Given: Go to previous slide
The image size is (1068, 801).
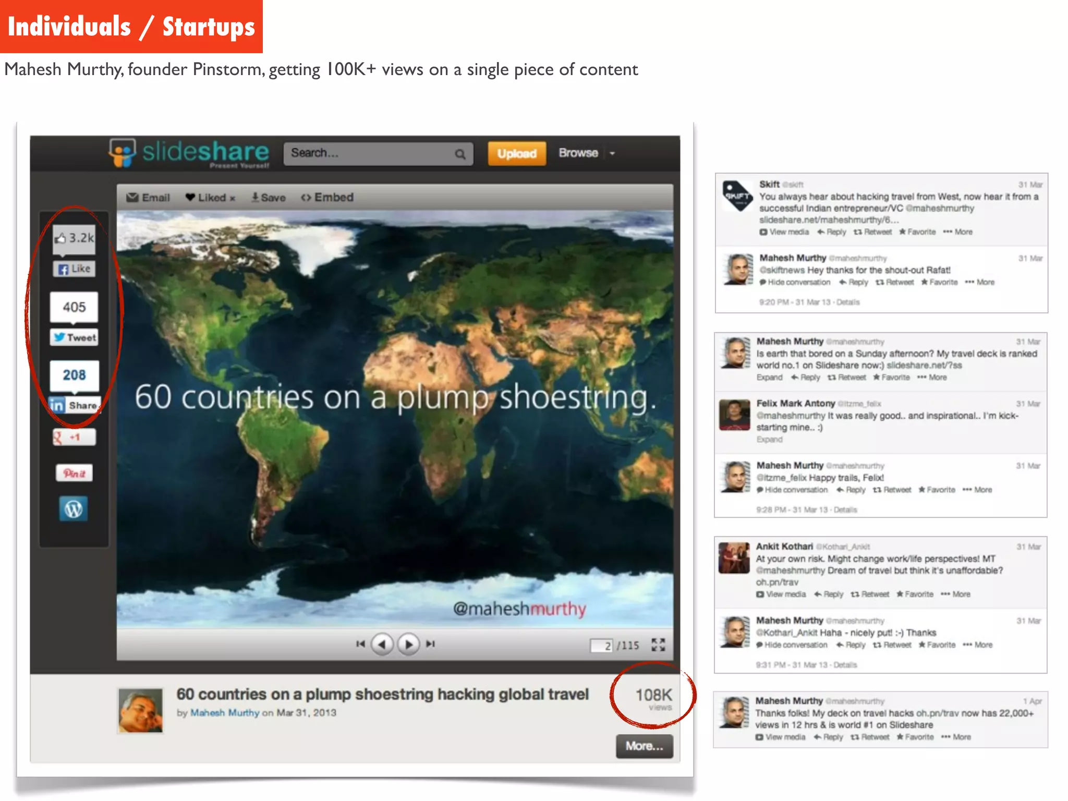Looking at the screenshot, I should (x=382, y=645).
